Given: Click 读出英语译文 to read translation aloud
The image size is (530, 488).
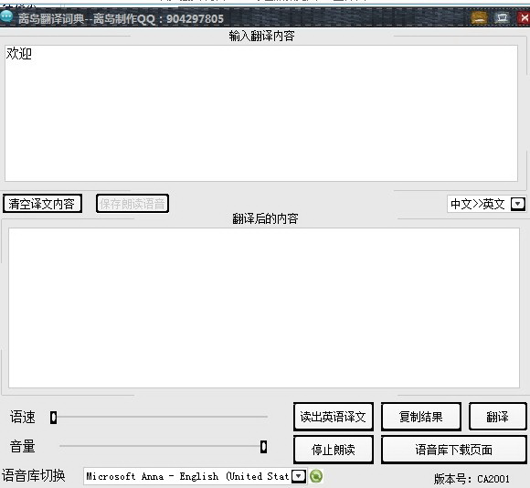Looking at the screenshot, I should (334, 417).
